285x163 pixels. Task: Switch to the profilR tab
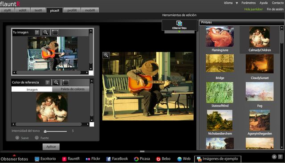tap(72, 10)
